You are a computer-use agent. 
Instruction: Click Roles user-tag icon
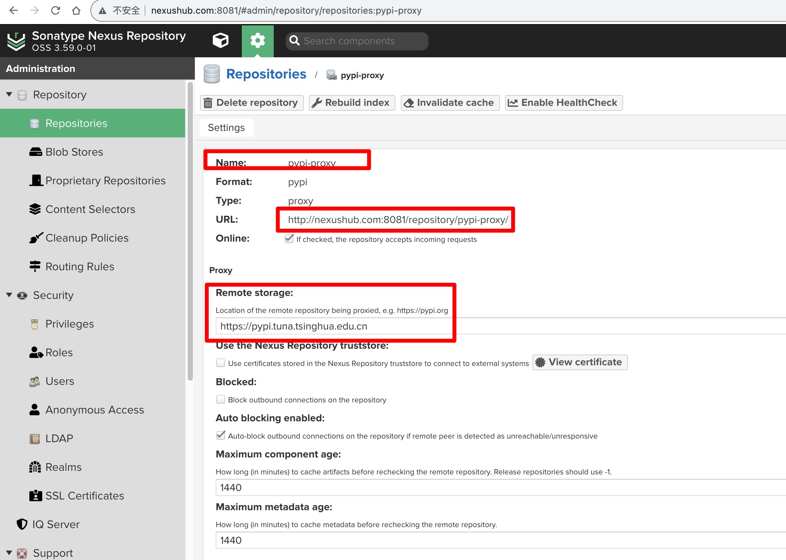click(36, 352)
